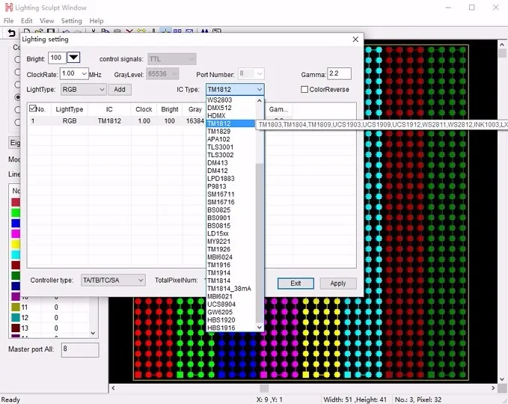Choose HDMX in the IC list
508x404 pixels.
(230, 115)
